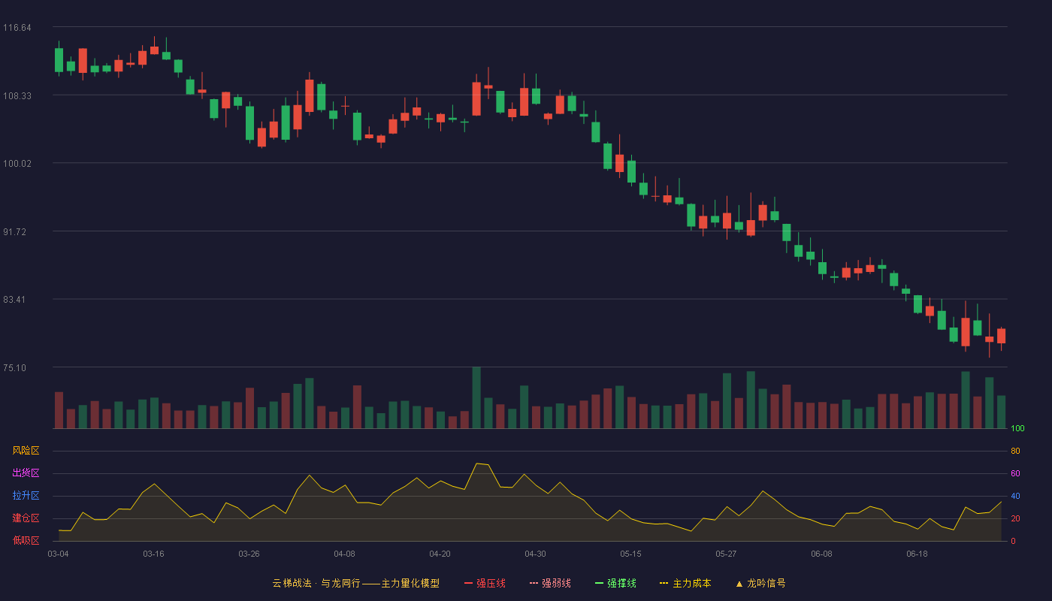Toggle the 强弱线 legend series
This screenshot has height=601, width=1052.
[x=550, y=583]
